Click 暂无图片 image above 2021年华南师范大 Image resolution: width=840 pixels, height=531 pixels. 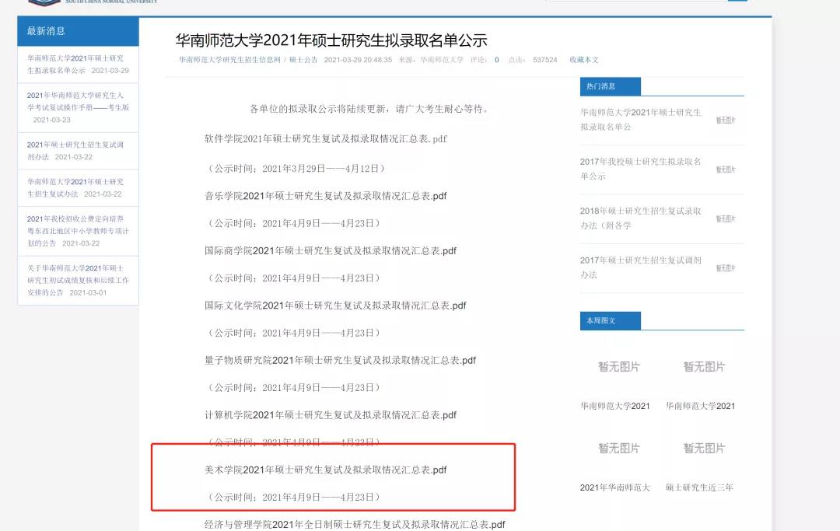(619, 448)
